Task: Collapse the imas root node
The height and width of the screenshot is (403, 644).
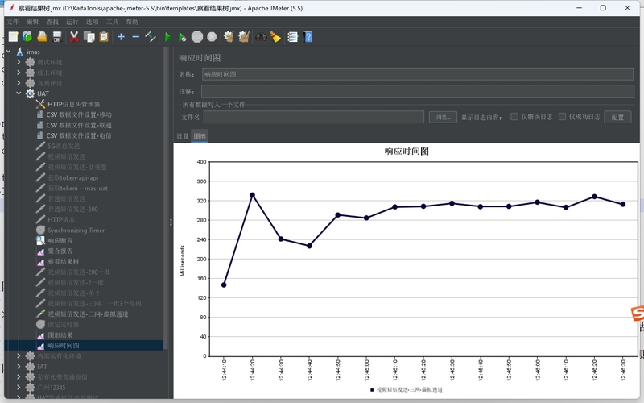Action: [9, 52]
